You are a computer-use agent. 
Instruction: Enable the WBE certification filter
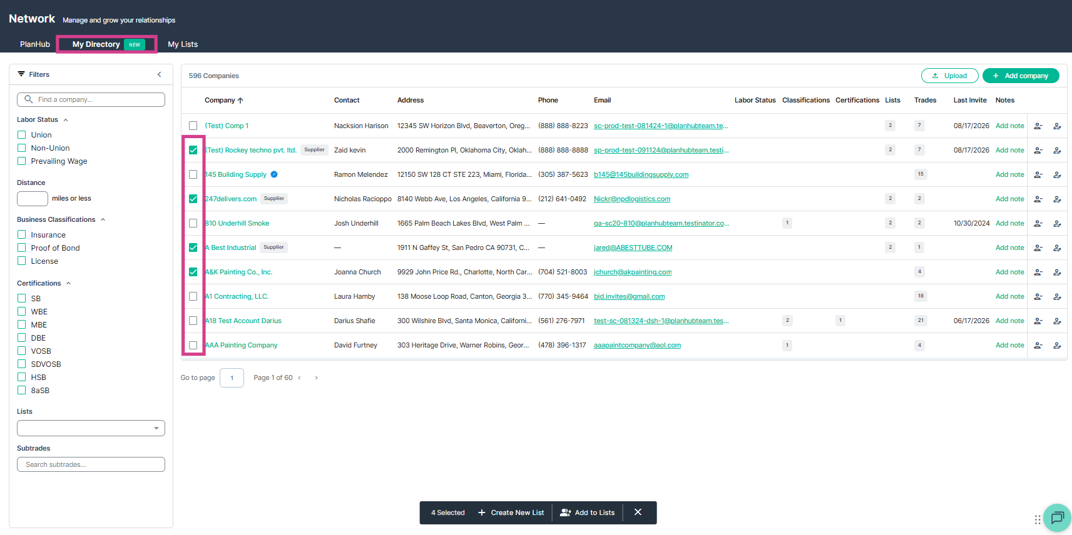click(22, 312)
